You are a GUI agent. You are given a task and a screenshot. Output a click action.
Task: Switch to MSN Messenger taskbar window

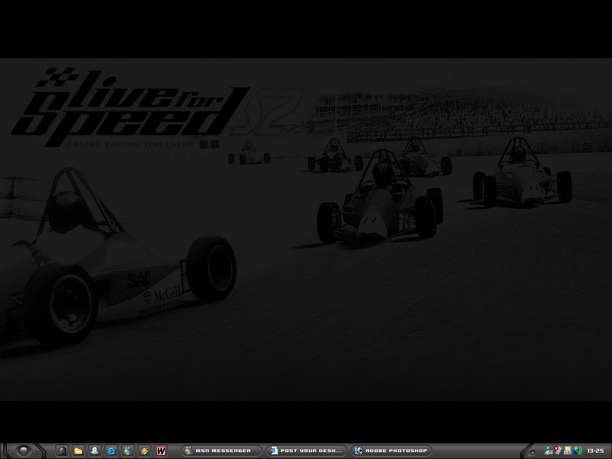click(222, 451)
